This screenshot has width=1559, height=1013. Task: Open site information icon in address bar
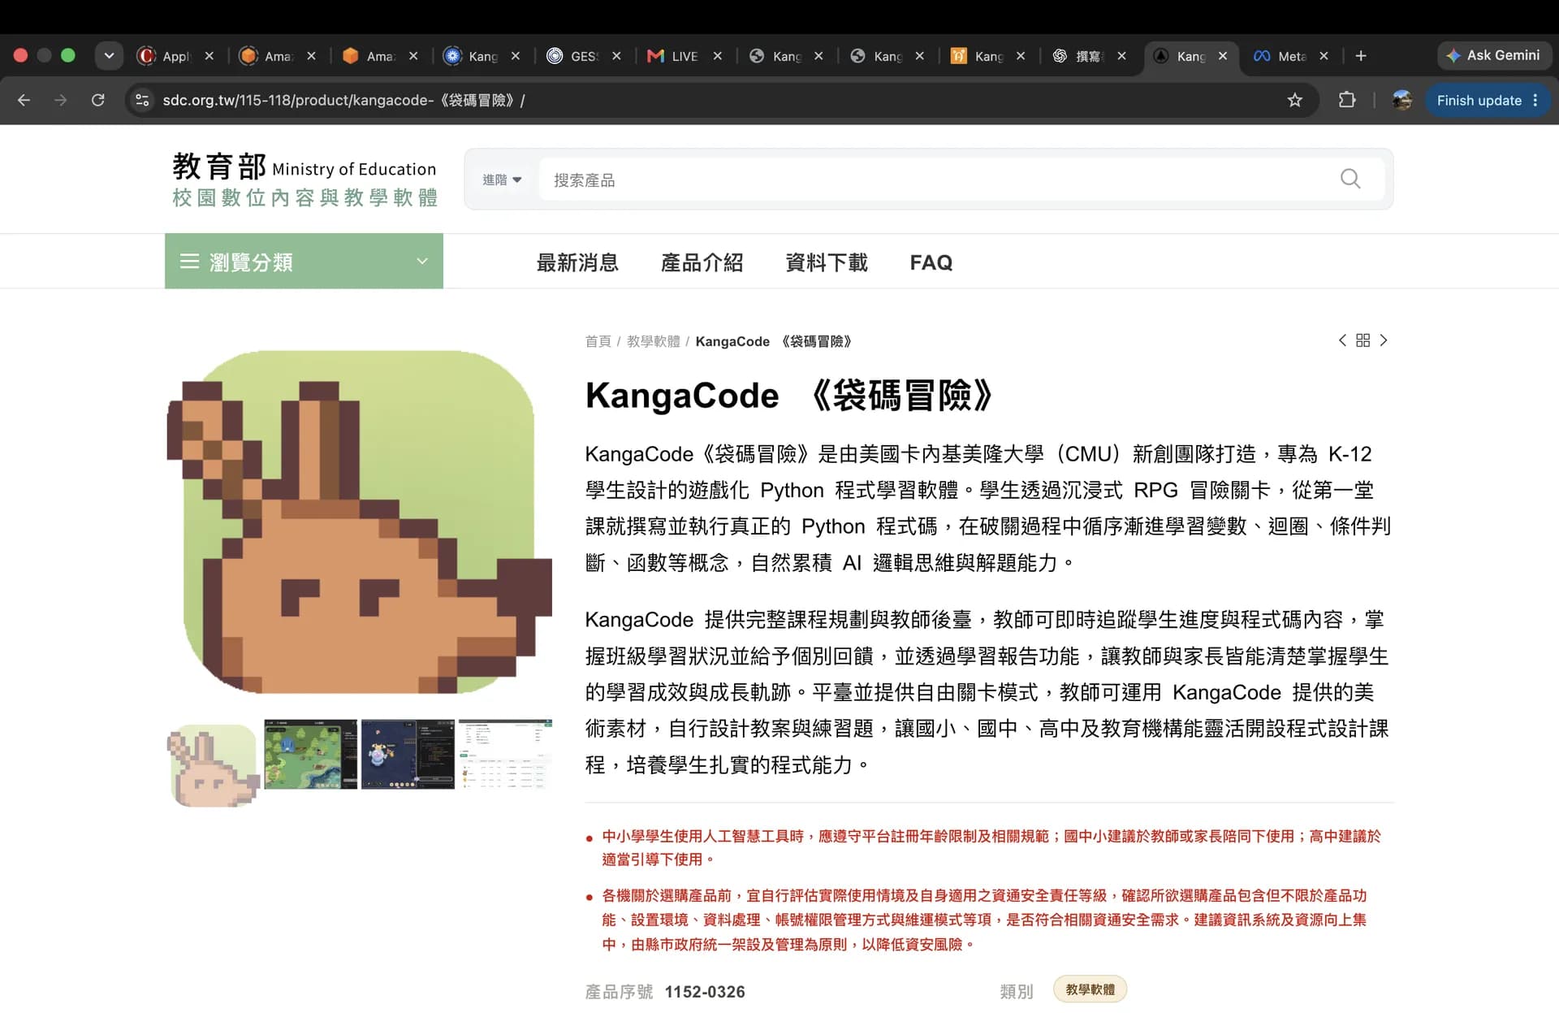pyautogui.click(x=142, y=100)
